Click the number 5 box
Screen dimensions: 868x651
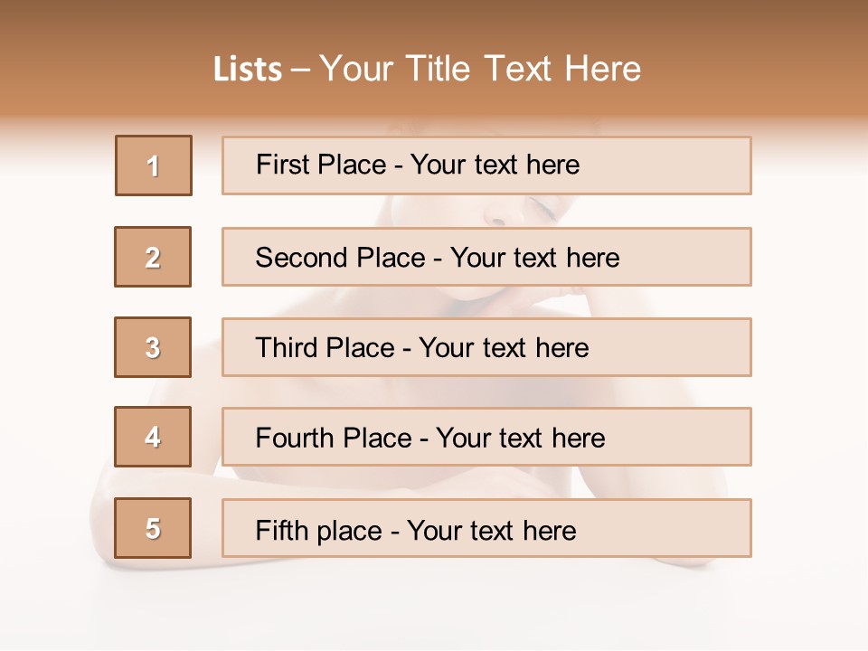153,528
